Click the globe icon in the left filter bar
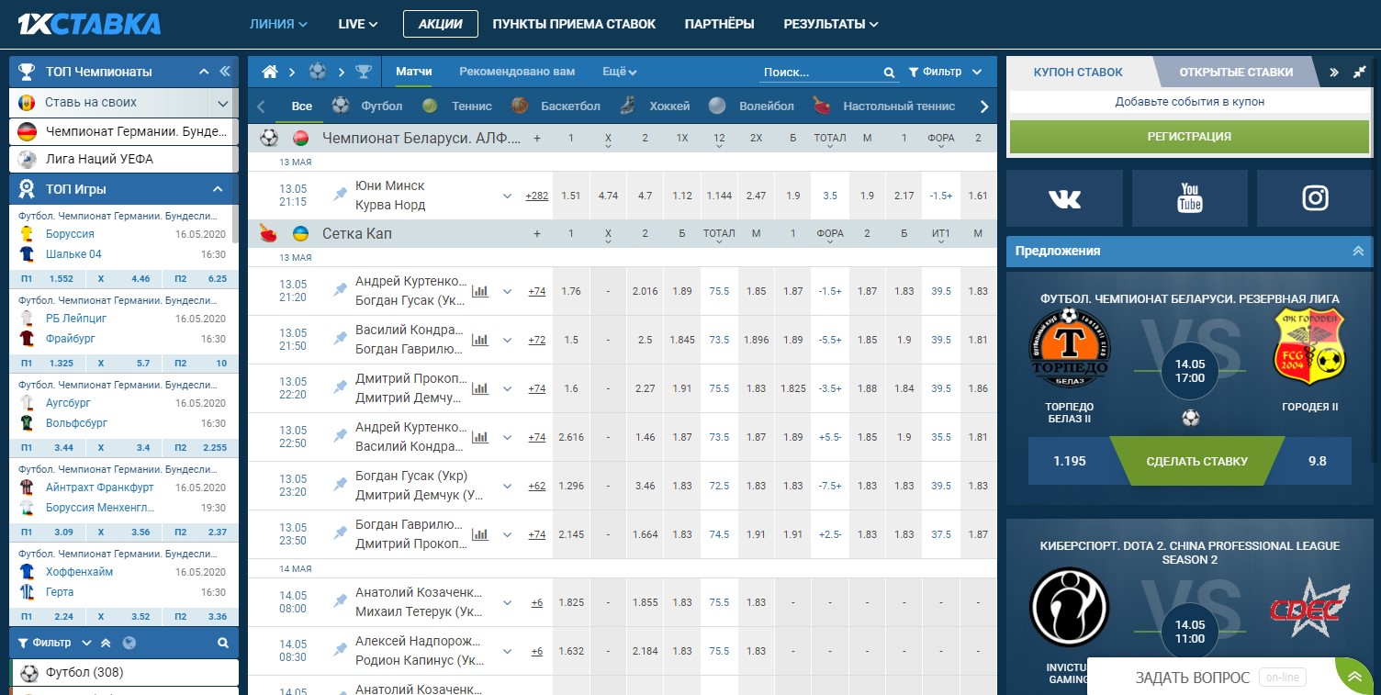Viewport: 1381px width, 695px height. click(x=129, y=643)
